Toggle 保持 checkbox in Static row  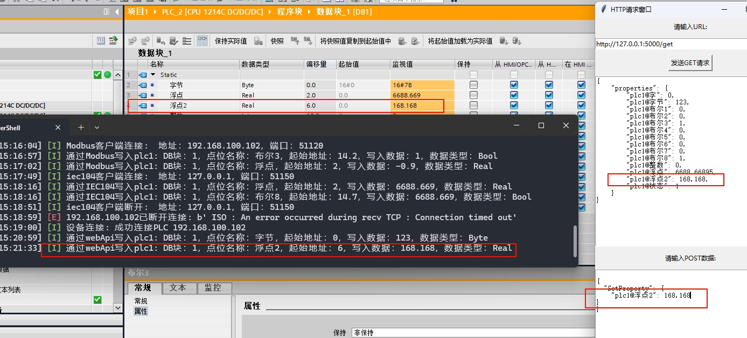pyautogui.click(x=473, y=75)
